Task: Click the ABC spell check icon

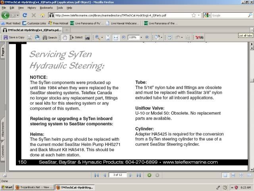Action: (x=170, y=37)
